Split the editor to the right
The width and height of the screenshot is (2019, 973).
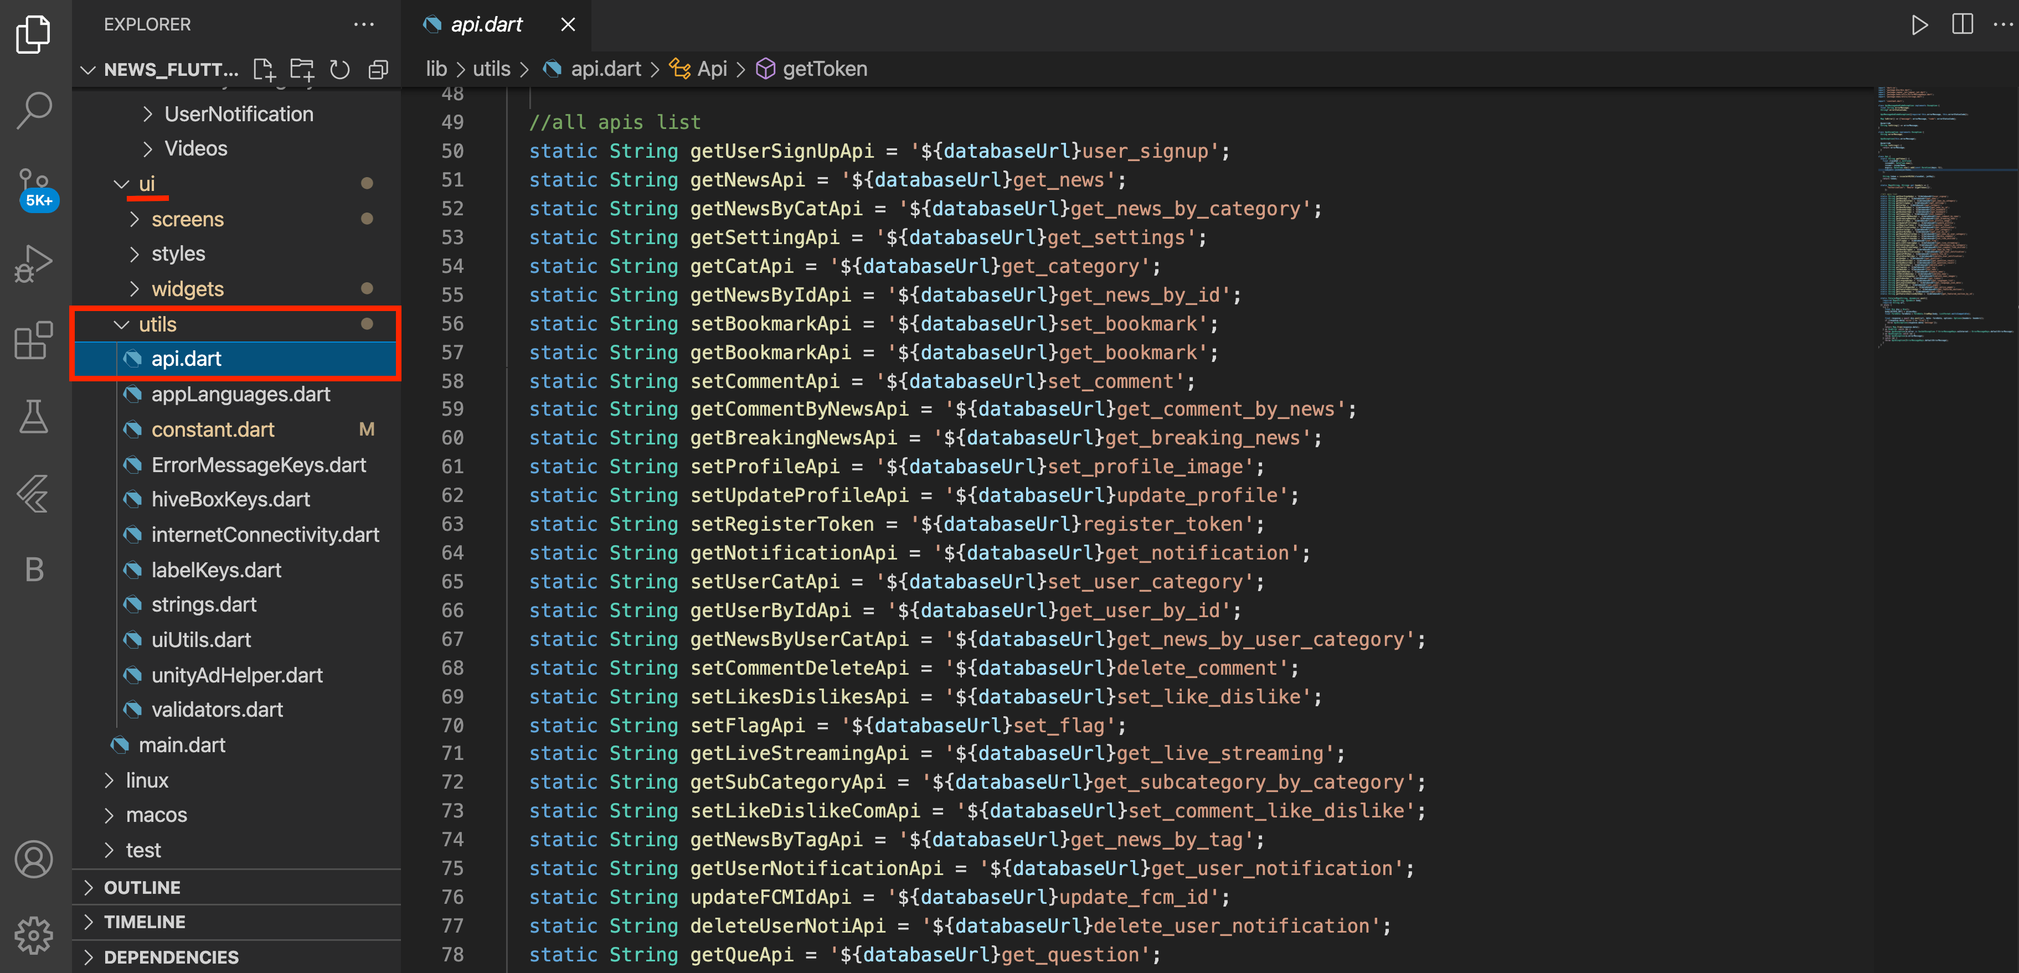(1962, 25)
